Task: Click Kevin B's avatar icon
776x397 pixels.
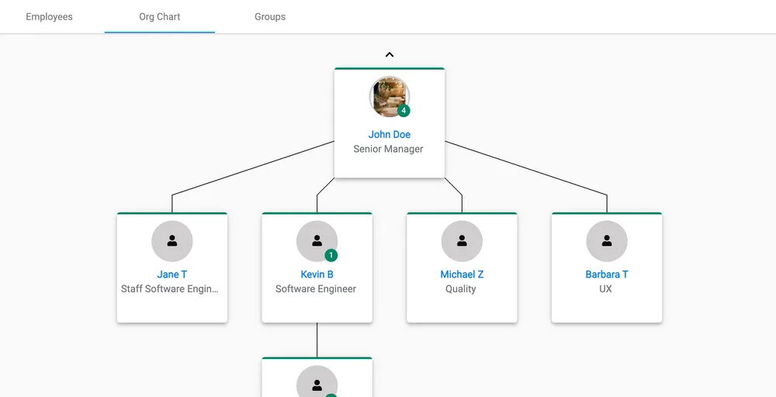Action: pyautogui.click(x=317, y=241)
